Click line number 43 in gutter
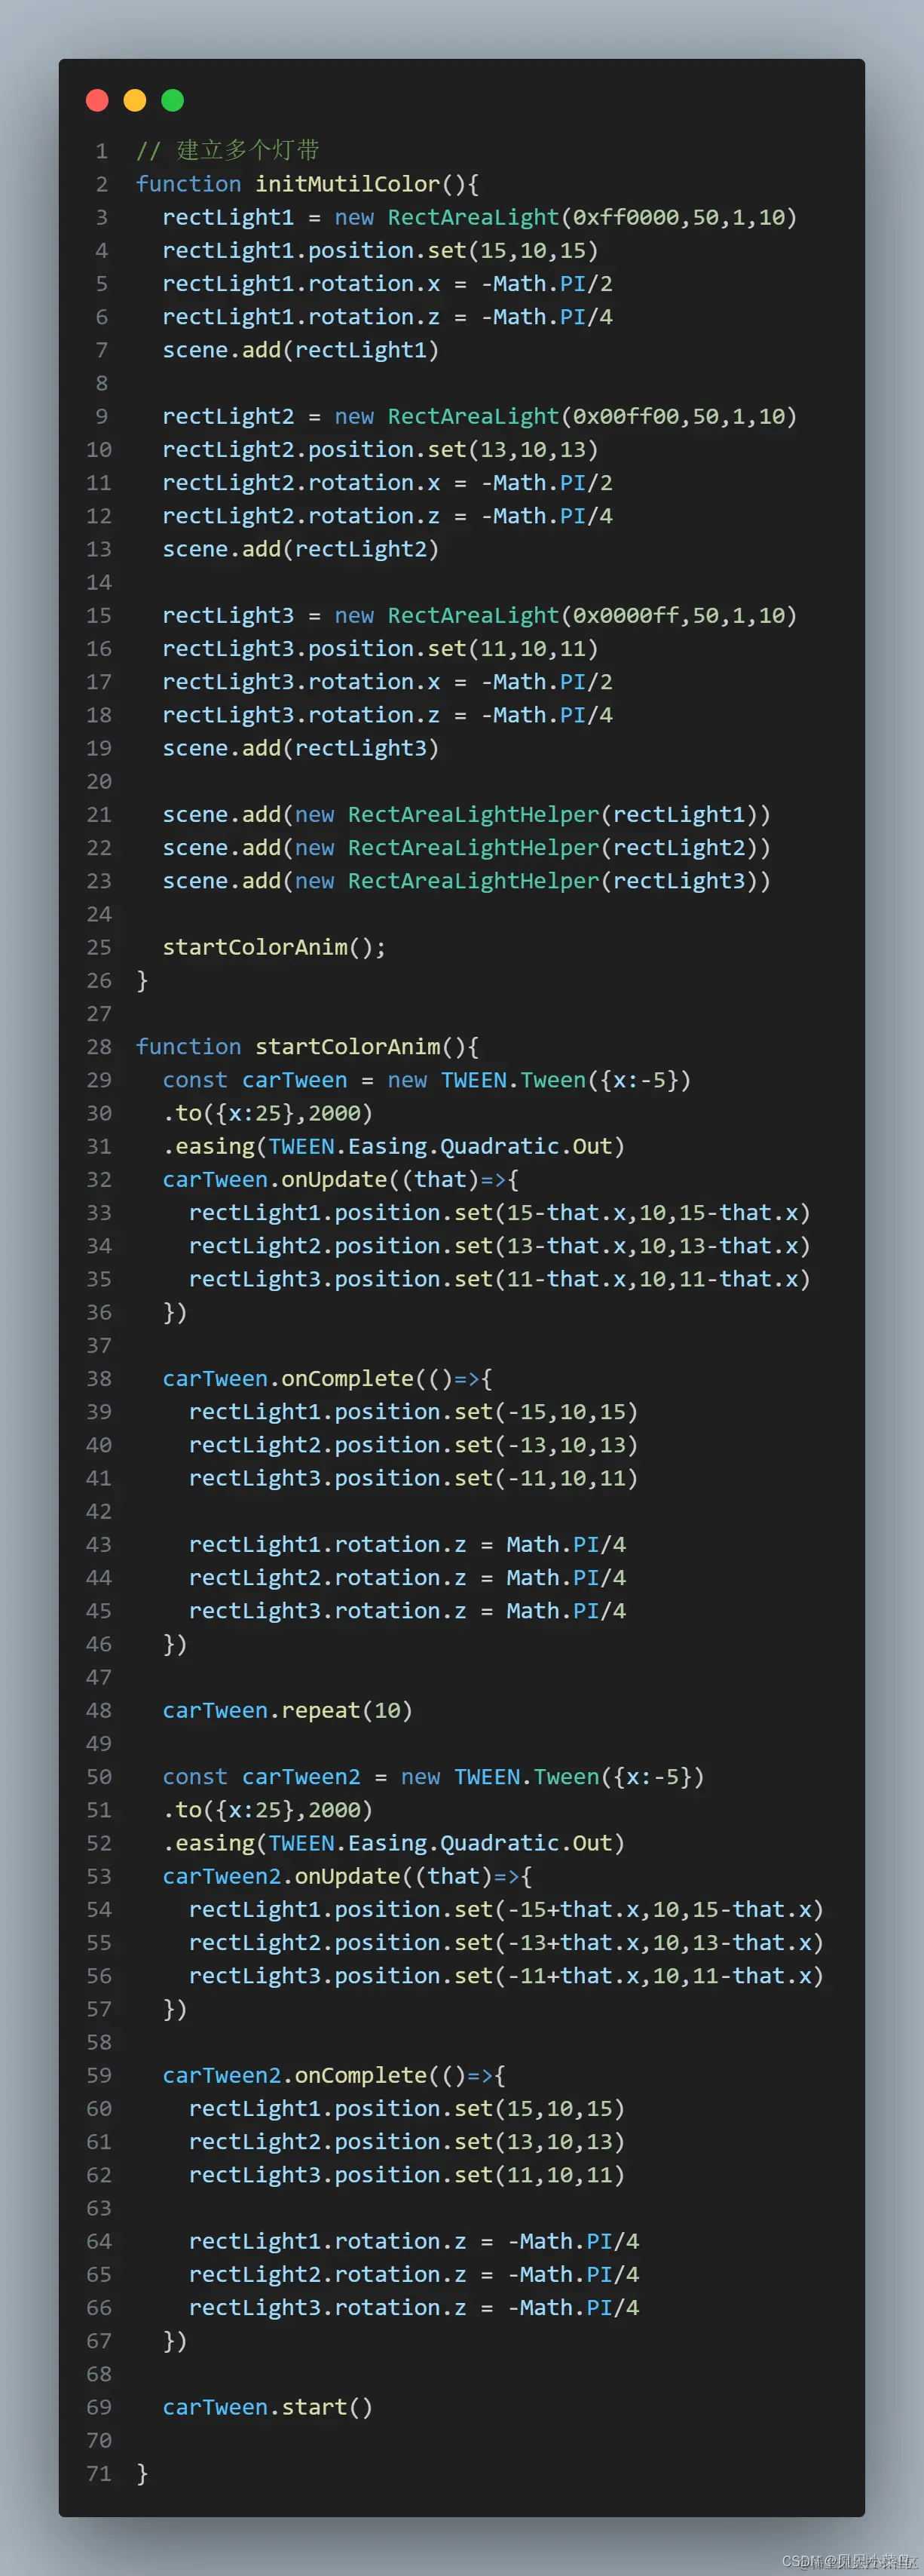 [x=99, y=1544]
